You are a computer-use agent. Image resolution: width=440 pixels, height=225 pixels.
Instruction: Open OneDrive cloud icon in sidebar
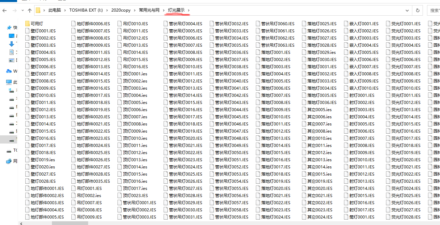click(9, 71)
